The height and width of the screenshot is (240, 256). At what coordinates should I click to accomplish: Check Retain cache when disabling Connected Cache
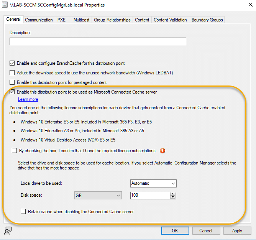click(23, 211)
